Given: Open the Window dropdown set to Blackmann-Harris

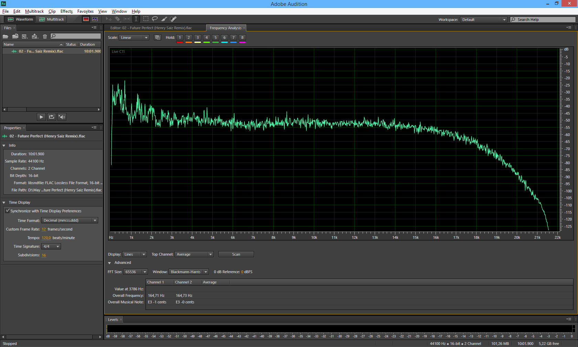Looking at the screenshot, I should pos(189,272).
